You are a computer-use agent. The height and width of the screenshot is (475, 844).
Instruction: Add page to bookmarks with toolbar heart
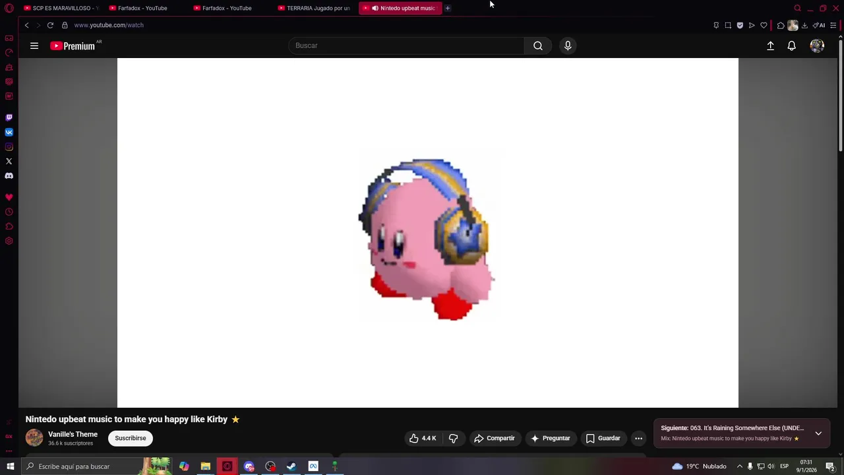tap(764, 25)
